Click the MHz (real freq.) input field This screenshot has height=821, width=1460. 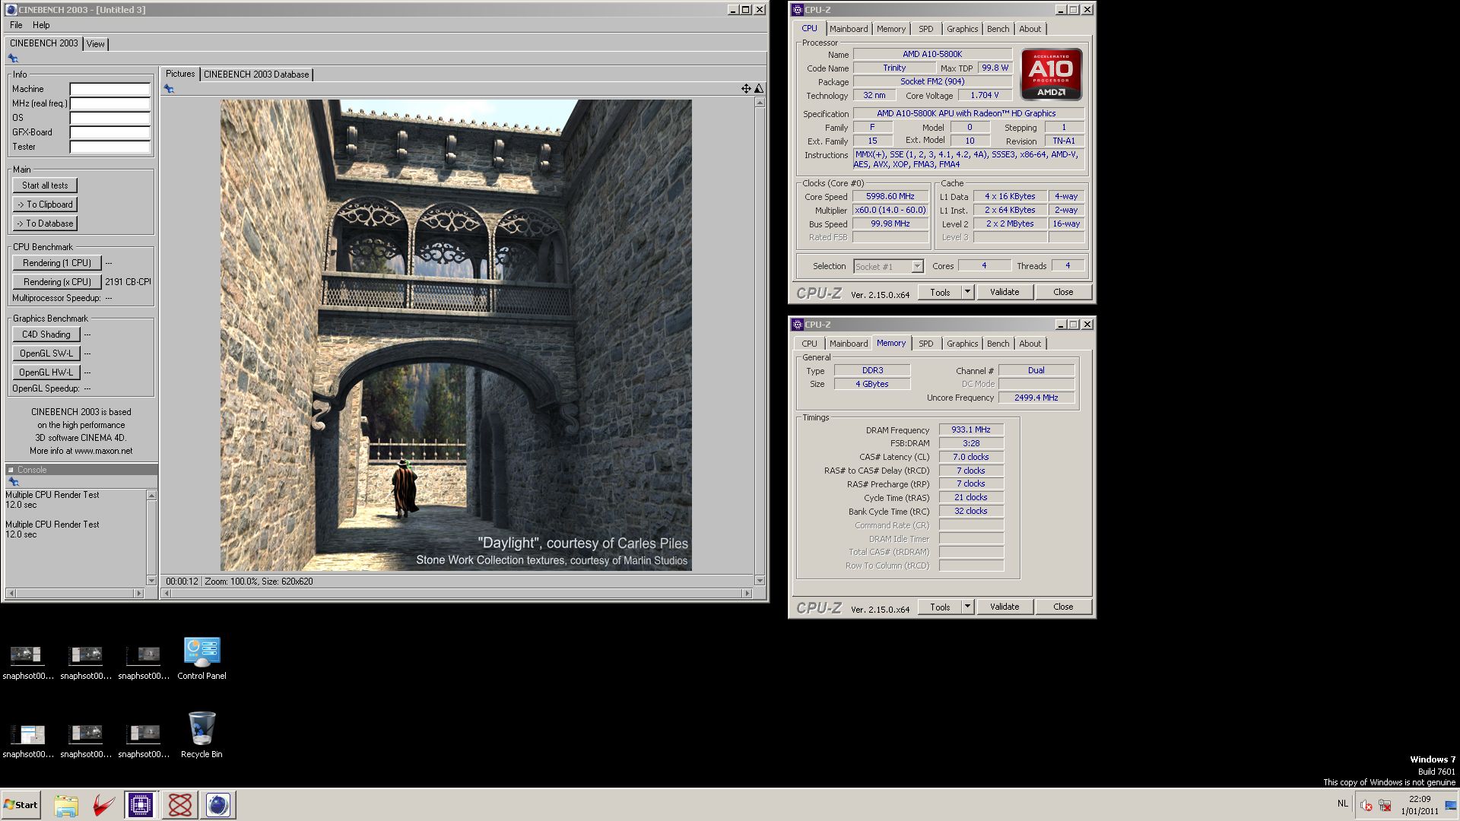pyautogui.click(x=110, y=103)
